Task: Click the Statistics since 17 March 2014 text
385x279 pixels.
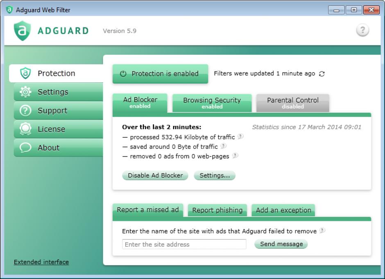Action: point(307,127)
